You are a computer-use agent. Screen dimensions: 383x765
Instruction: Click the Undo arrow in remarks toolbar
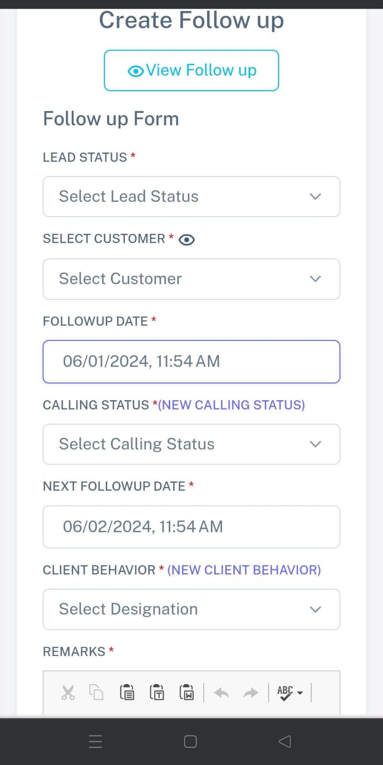pyautogui.click(x=221, y=693)
